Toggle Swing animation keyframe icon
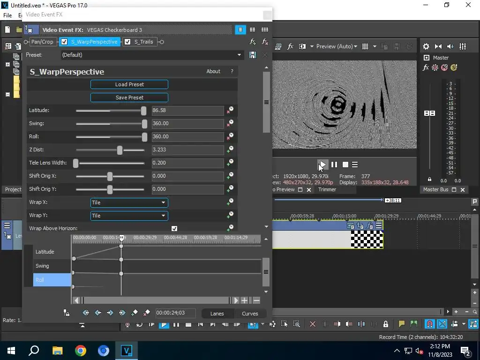This screenshot has height=360, width=480. [230, 123]
